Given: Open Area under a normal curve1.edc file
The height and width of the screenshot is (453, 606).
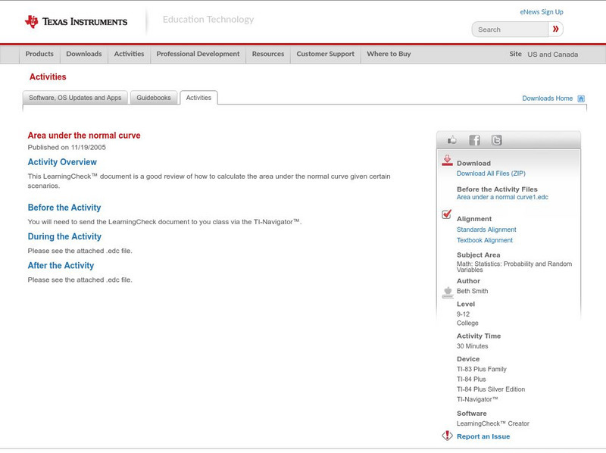Looking at the screenshot, I should [502, 197].
